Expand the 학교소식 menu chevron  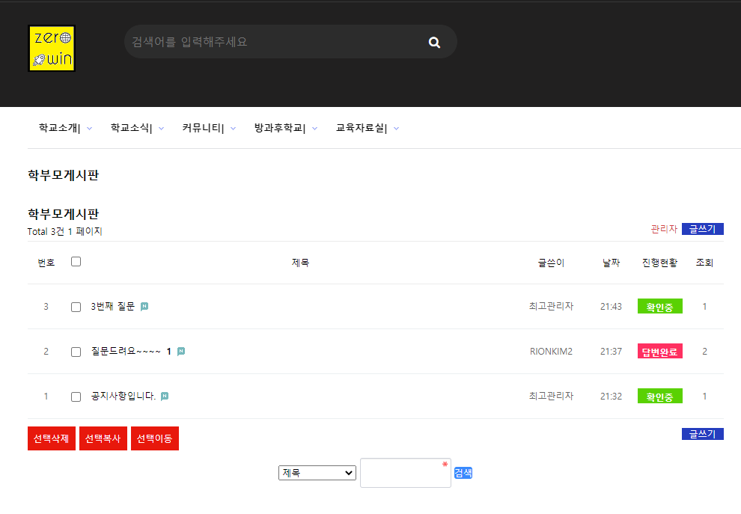[x=161, y=129]
